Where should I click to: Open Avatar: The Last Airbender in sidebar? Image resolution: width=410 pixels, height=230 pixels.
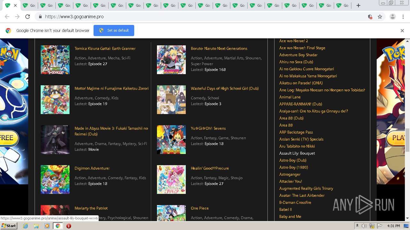pyautogui.click(x=302, y=195)
